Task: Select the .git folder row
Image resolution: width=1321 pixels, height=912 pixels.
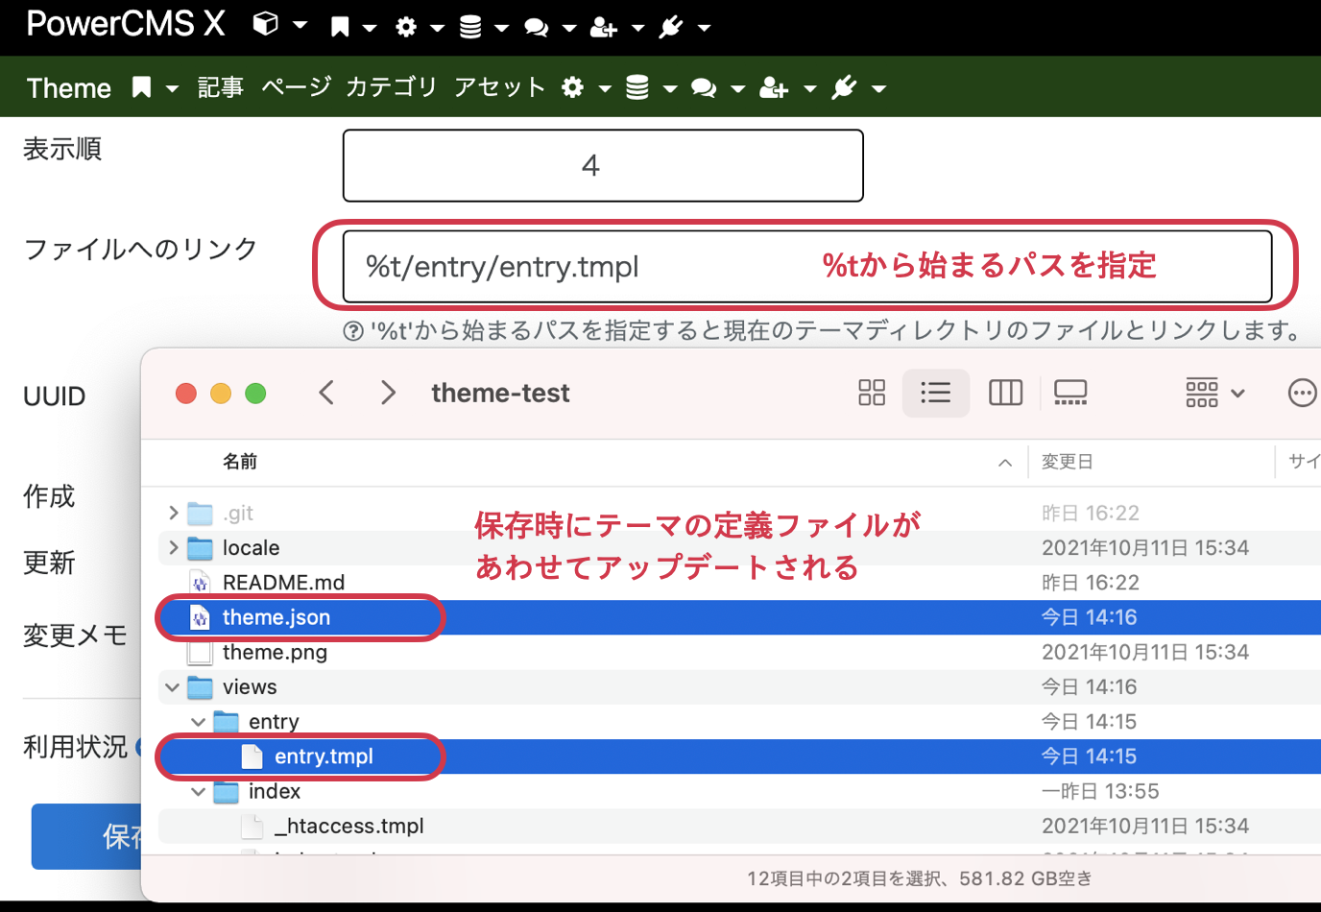Action: 739,514
